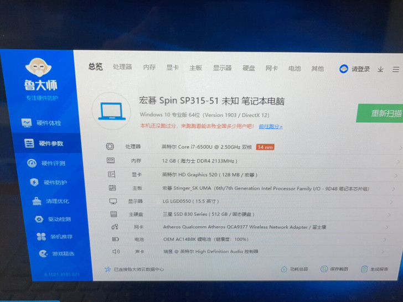Expand the 12 GB DDR4 row chevron
403x302 pixels.
[x=398, y=162]
